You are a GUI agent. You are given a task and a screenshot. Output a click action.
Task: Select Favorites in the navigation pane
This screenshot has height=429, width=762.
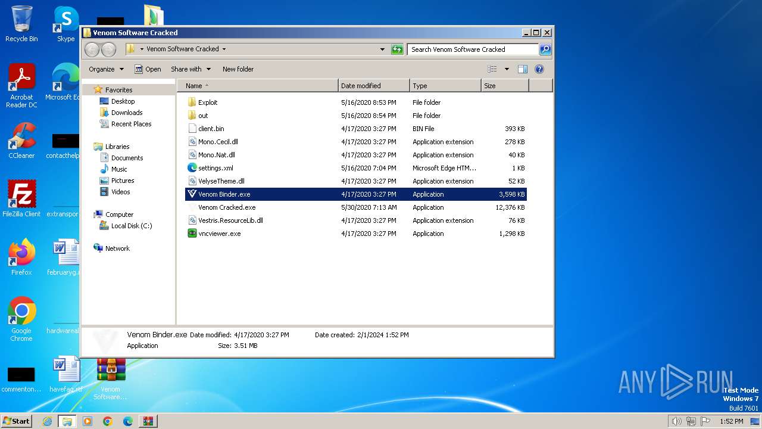pos(119,90)
